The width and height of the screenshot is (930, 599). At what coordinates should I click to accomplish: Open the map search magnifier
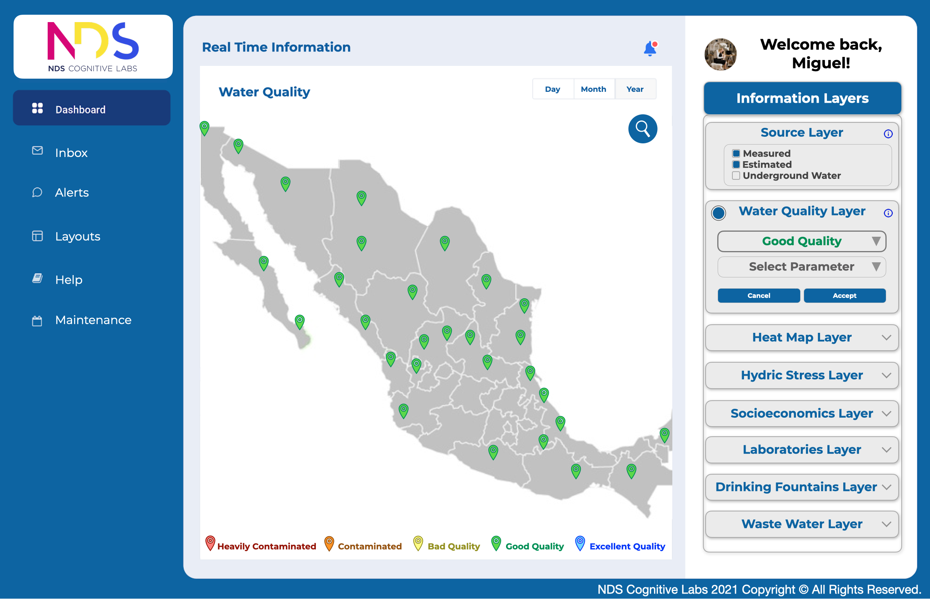pyautogui.click(x=642, y=128)
